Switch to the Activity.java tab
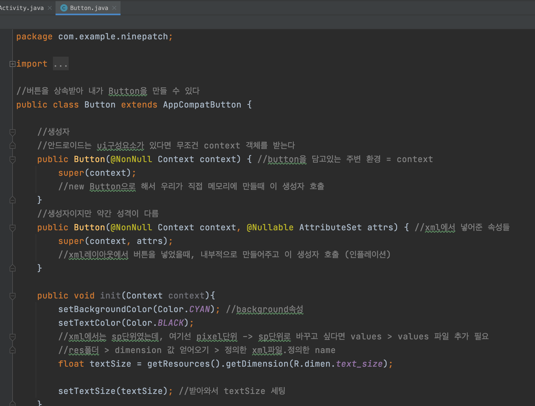 (x=22, y=8)
